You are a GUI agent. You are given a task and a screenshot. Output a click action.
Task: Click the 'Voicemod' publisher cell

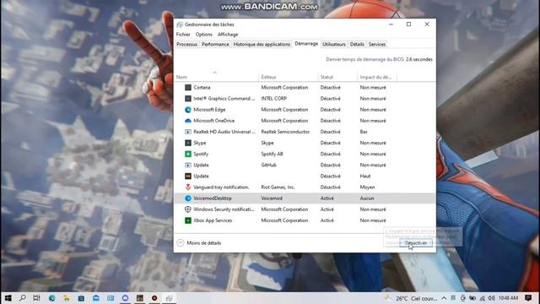(x=272, y=198)
